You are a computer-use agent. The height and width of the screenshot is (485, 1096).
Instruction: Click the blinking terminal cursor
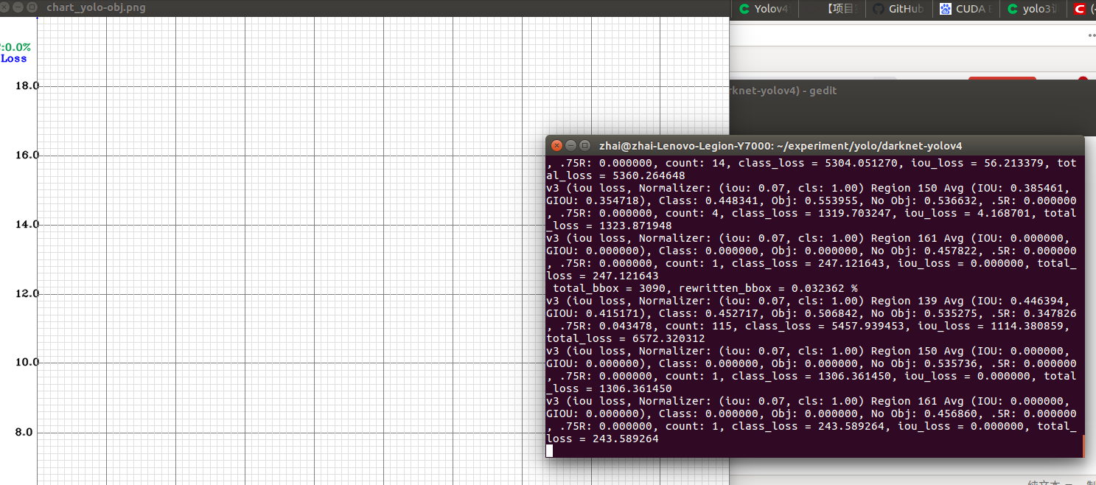(548, 450)
